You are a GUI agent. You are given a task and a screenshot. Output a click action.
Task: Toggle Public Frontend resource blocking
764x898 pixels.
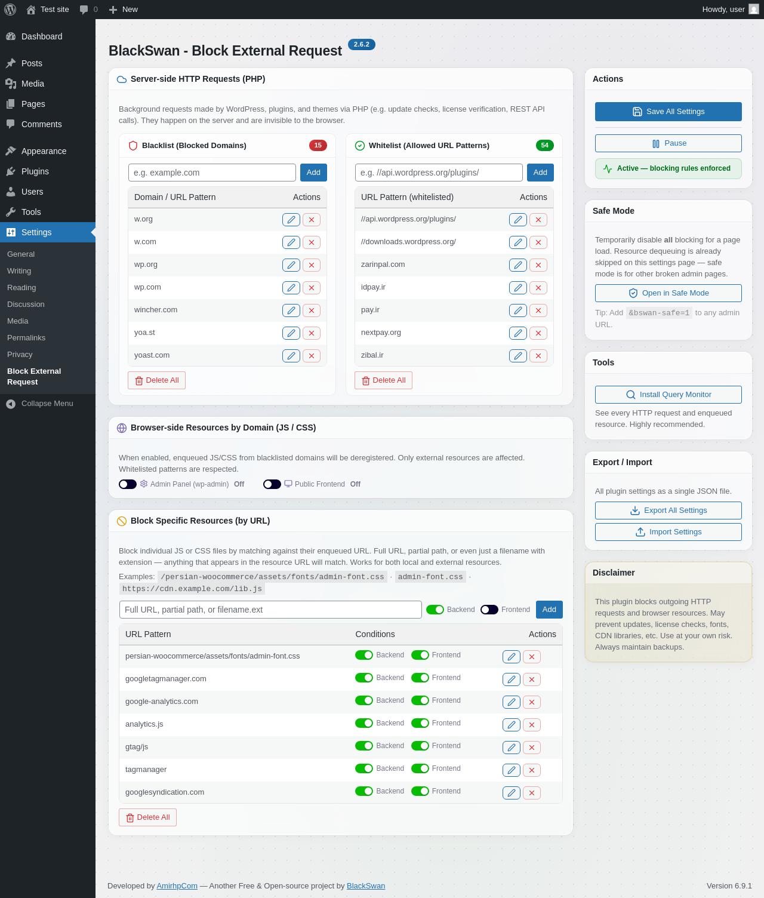[272, 484]
